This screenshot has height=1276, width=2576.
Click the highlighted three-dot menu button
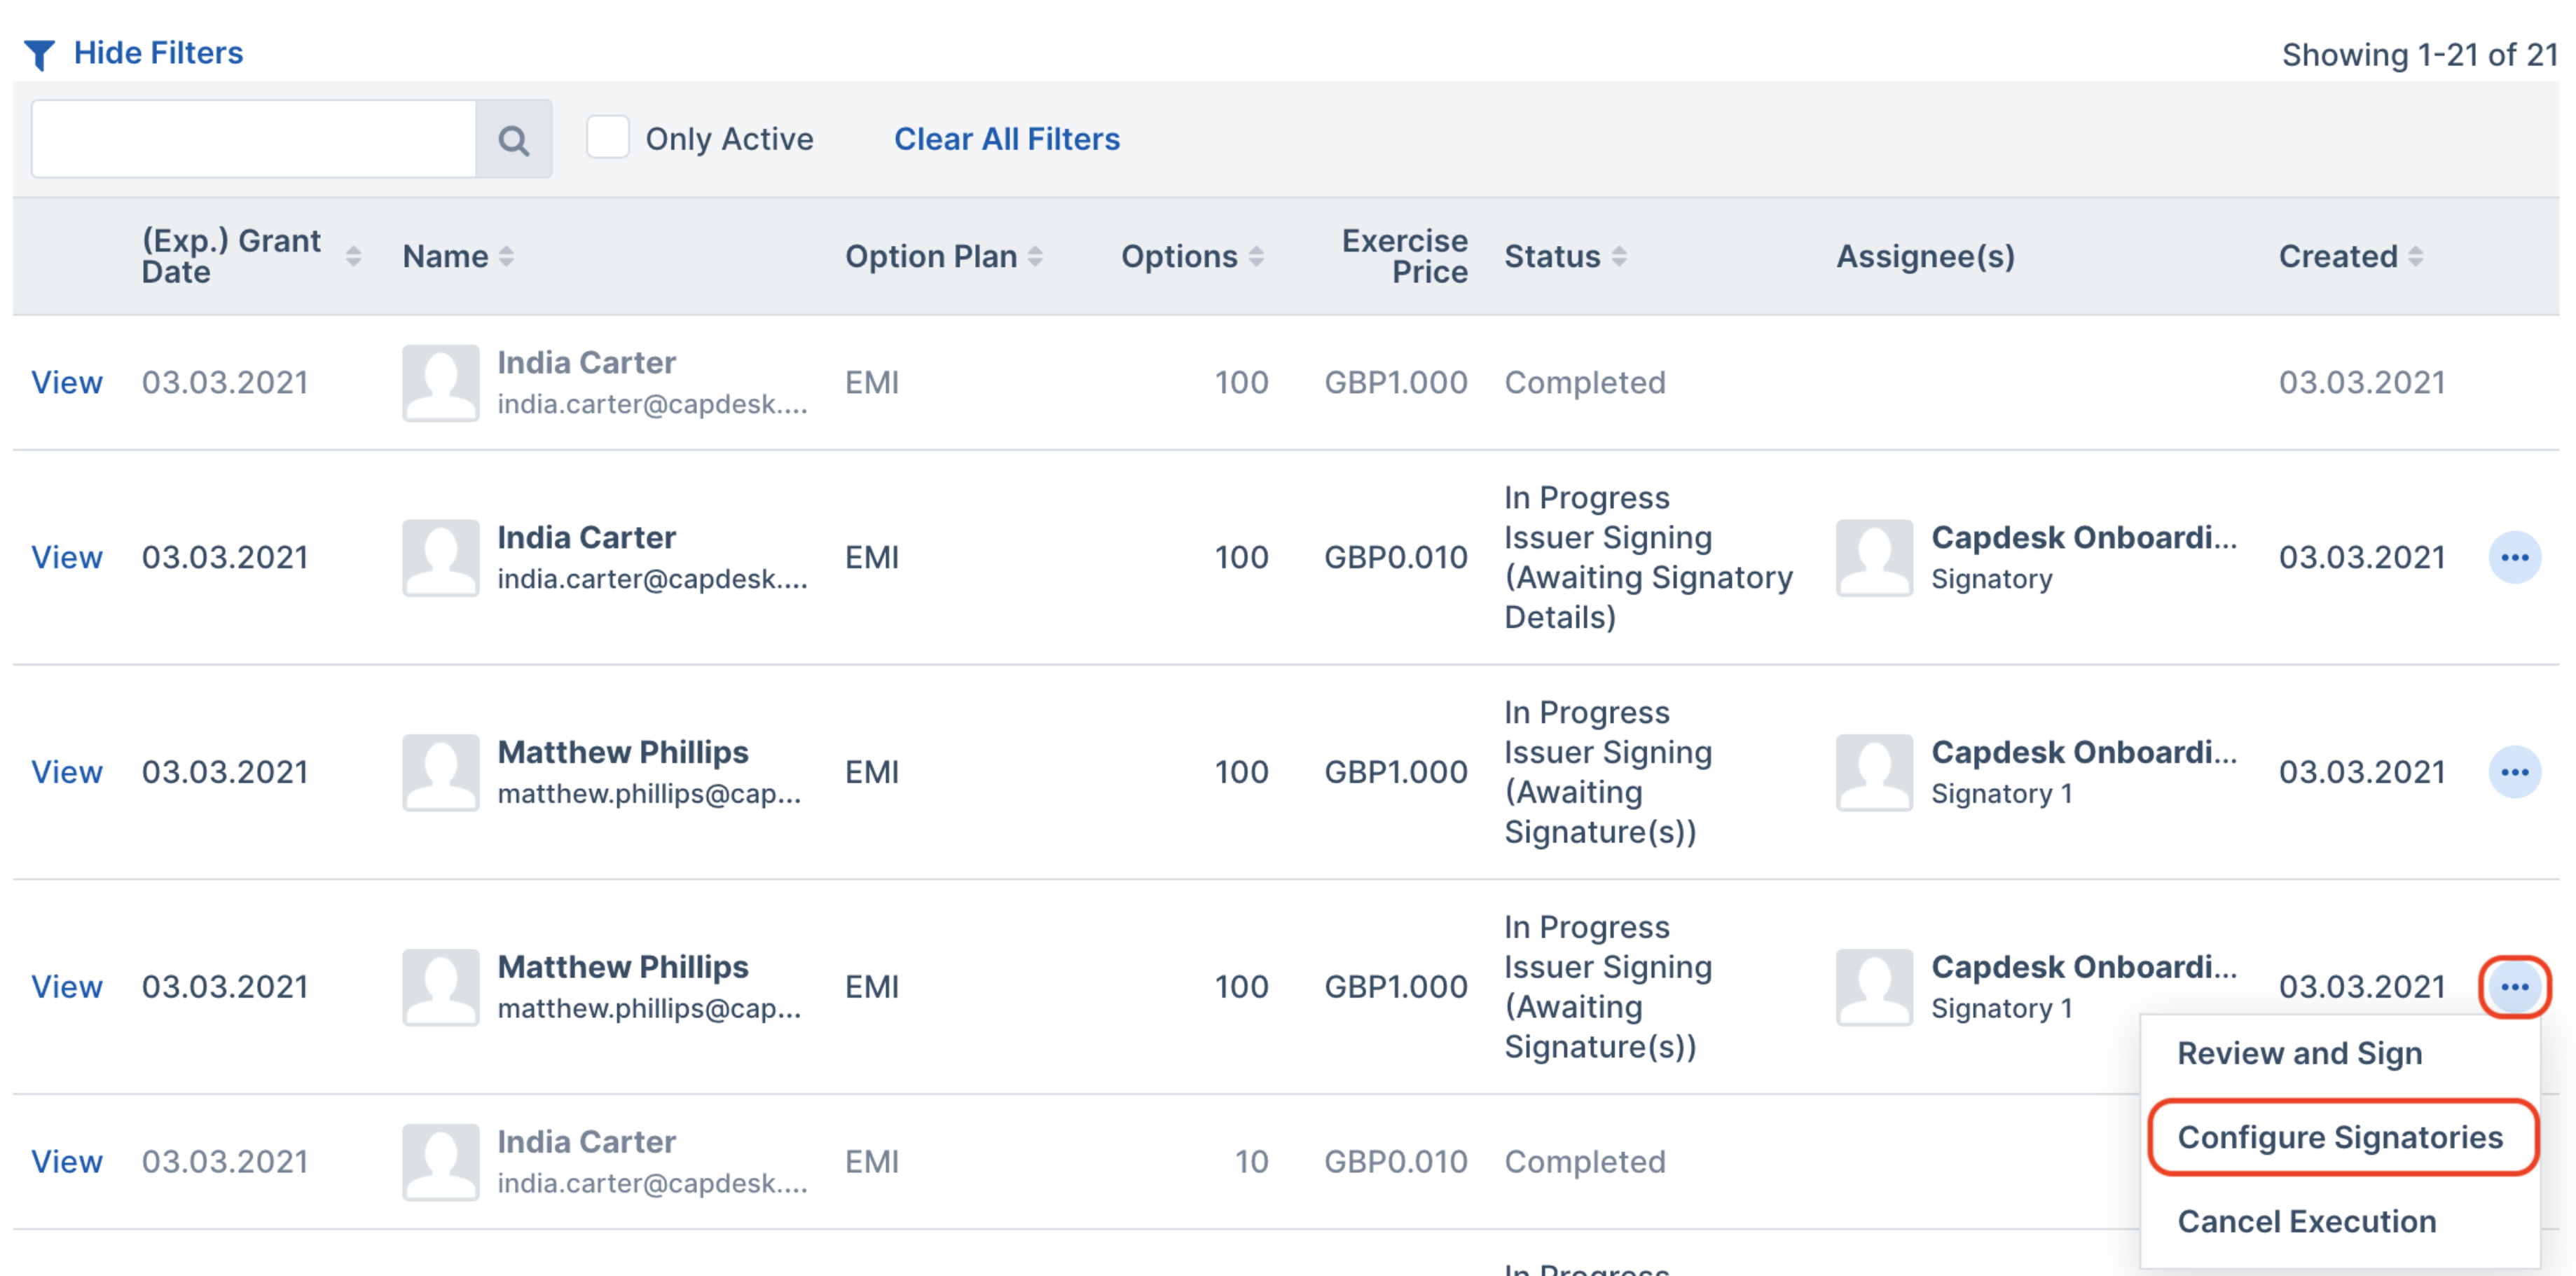pyautogui.click(x=2514, y=987)
